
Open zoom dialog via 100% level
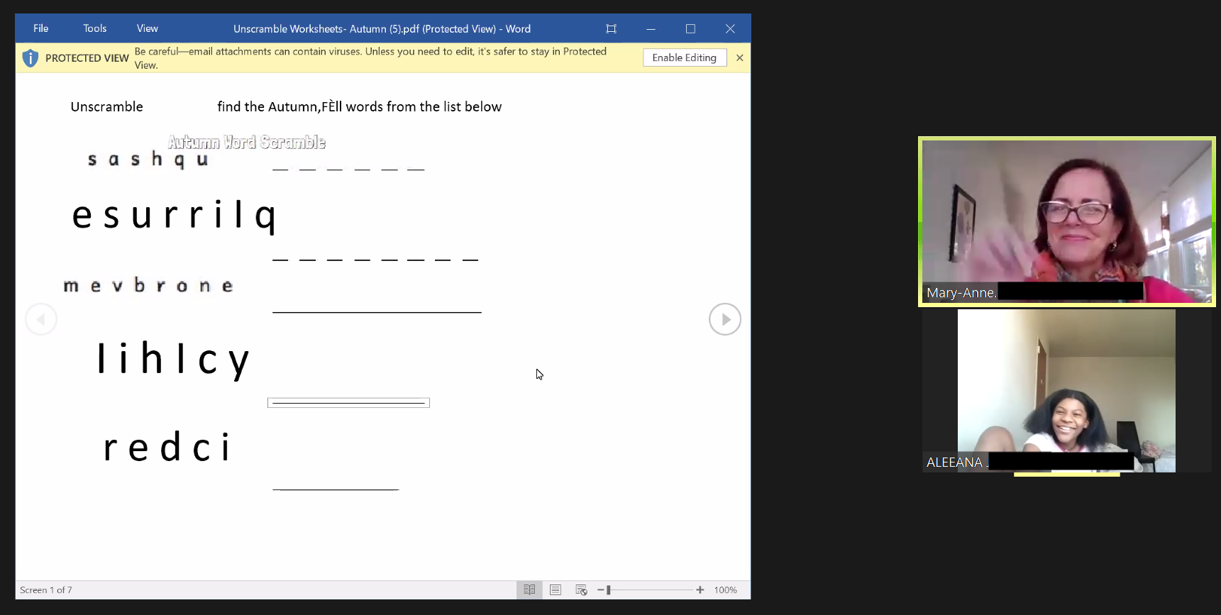(x=725, y=589)
